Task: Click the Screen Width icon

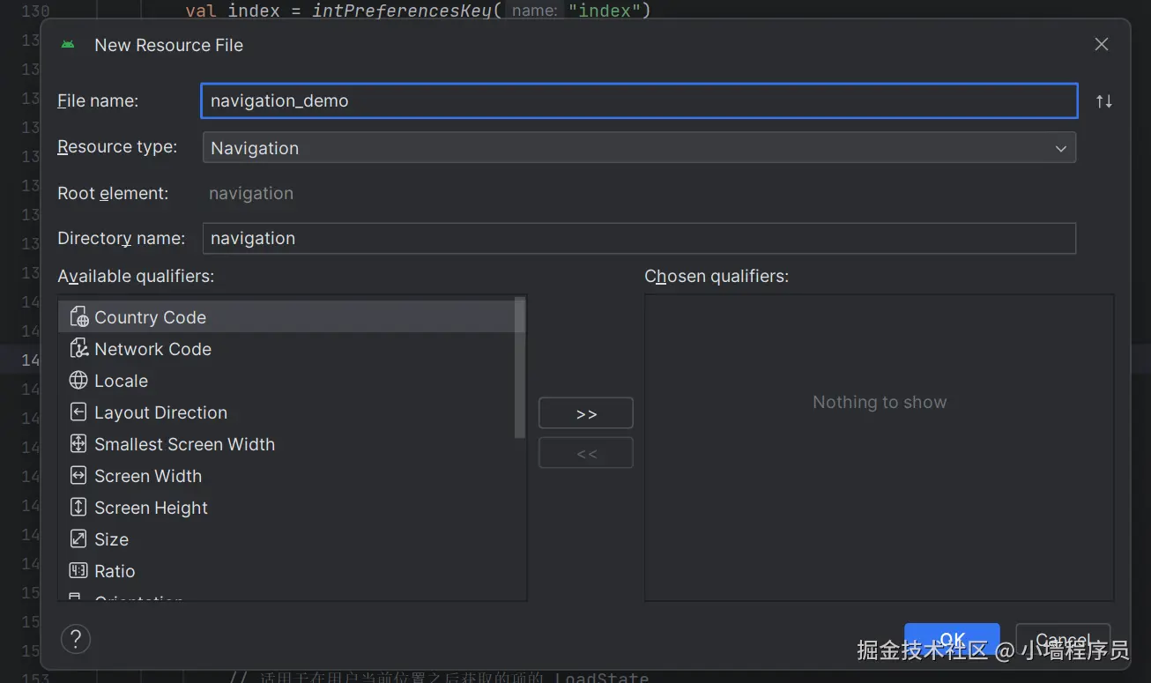Action: coord(78,476)
